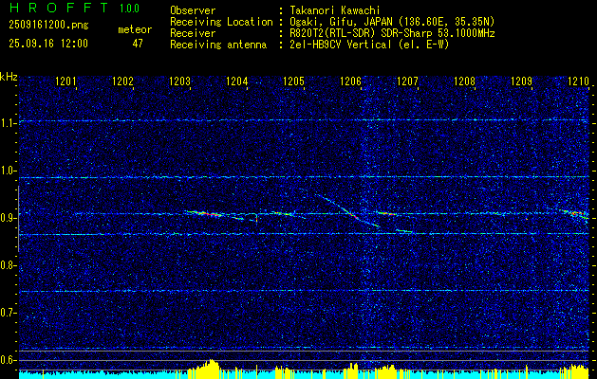Click the 1201 time axis marker
Screen dimensions: 597x379
(x=65, y=81)
